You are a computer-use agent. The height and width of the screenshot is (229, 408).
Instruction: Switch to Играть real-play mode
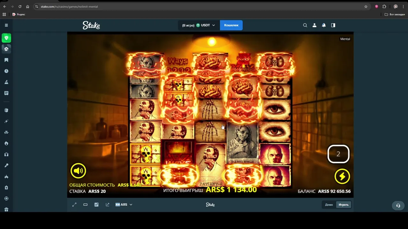344,205
